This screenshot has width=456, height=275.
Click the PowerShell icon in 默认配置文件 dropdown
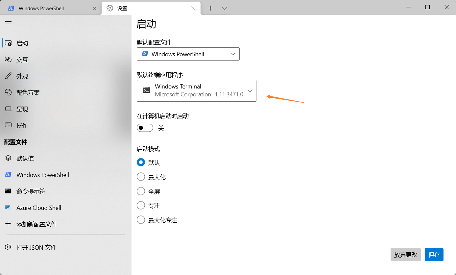coord(145,54)
